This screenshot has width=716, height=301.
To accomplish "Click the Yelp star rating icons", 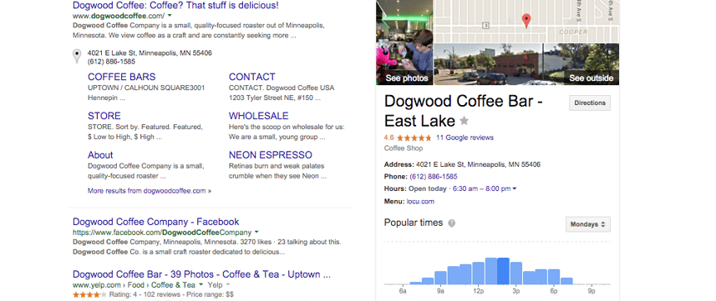I will coord(89,294).
